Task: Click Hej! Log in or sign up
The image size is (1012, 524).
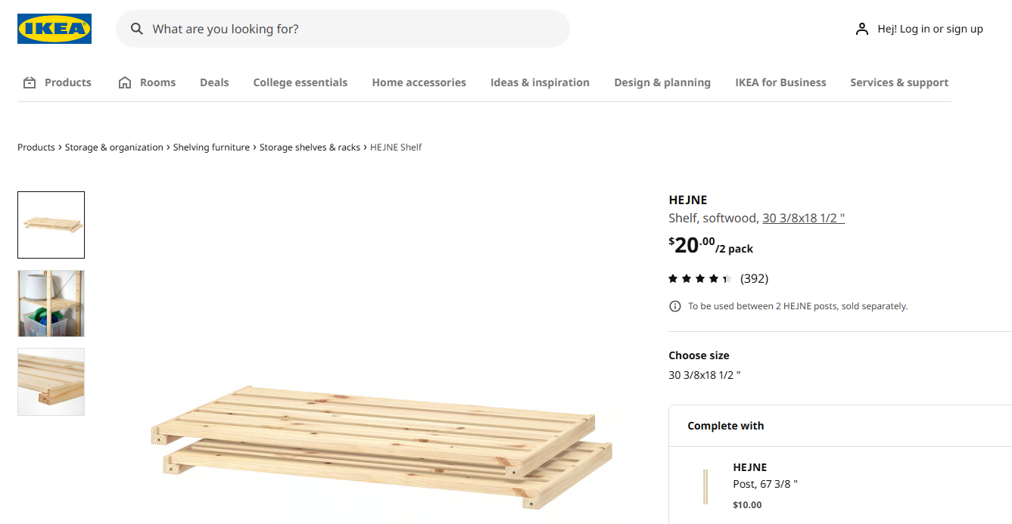Action: coord(929,29)
